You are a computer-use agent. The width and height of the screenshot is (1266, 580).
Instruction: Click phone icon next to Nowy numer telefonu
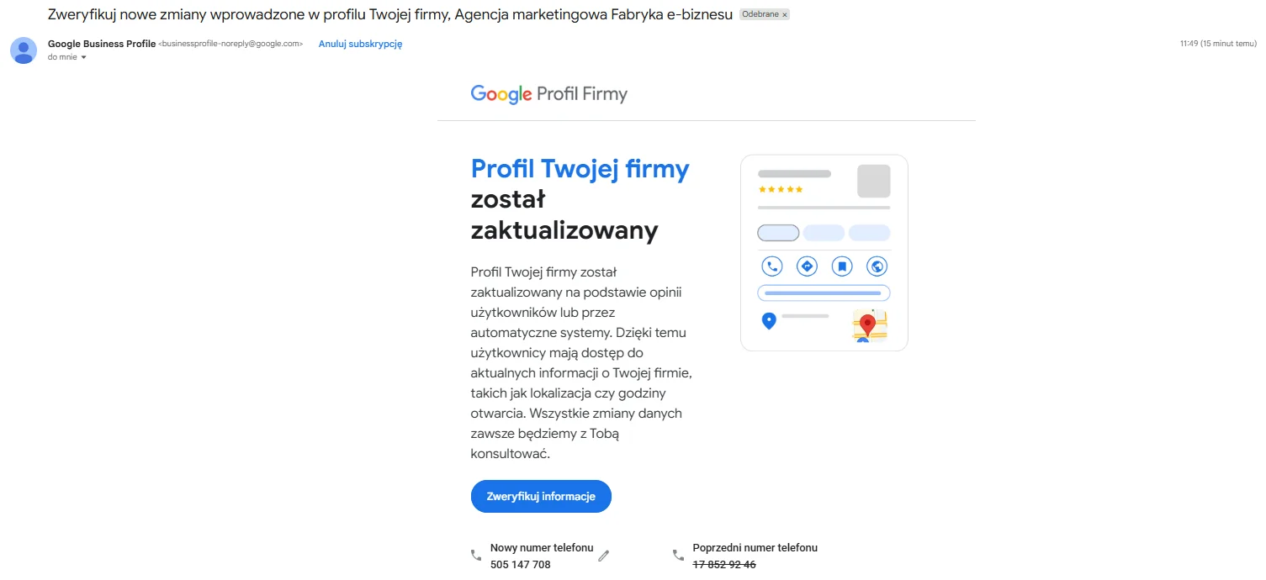click(x=476, y=556)
